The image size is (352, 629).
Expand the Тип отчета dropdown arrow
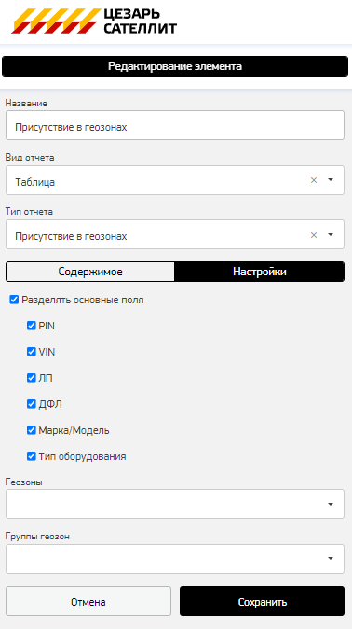(331, 234)
